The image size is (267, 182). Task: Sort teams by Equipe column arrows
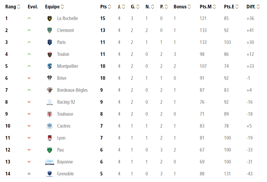pos(62,7)
